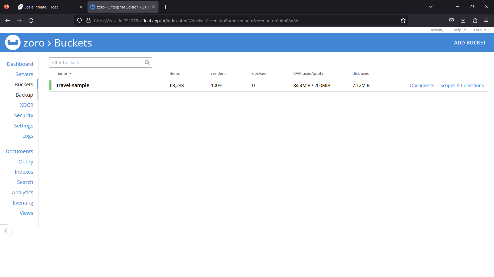Open browser downloads icon
This screenshot has width=494, height=277.
tap(463, 21)
